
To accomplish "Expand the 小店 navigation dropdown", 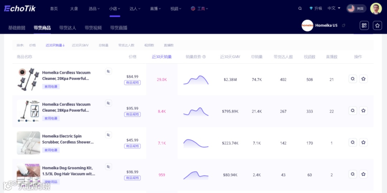I will 115,9.
